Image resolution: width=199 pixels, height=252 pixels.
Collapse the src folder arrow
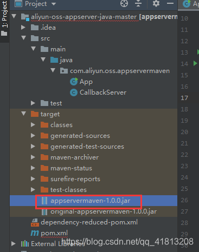coord(24,38)
